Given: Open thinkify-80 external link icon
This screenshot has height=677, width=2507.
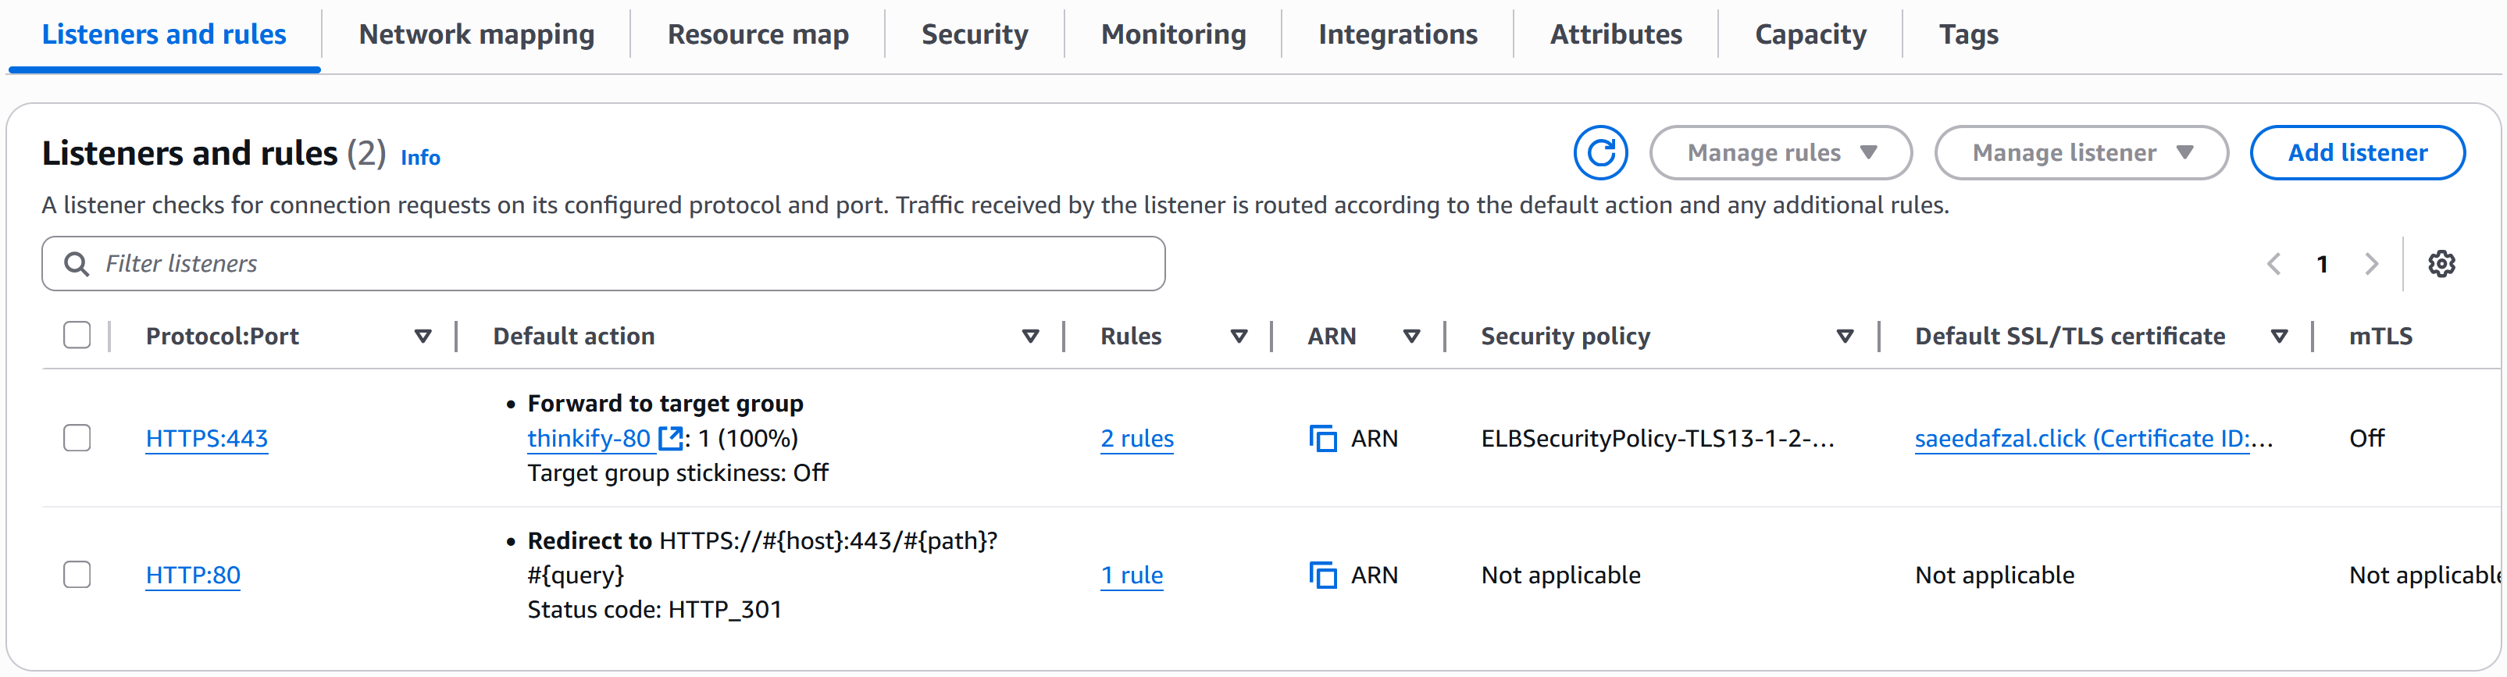Looking at the screenshot, I should [671, 439].
